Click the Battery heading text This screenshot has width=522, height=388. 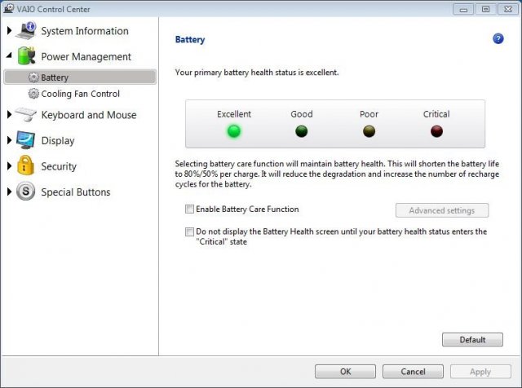[190, 40]
